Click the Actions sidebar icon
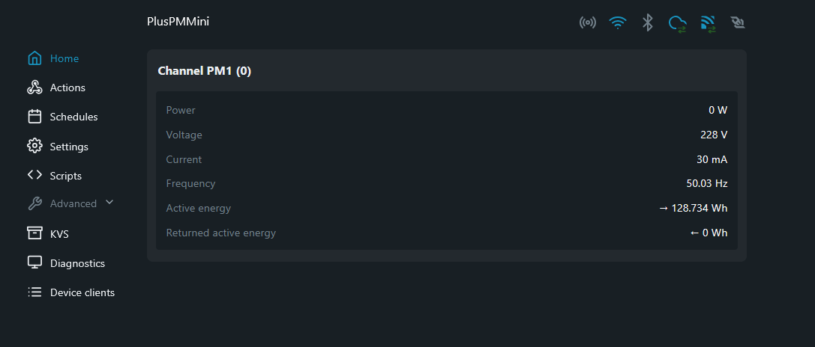Screen dimensions: 815x347 (x=34, y=87)
